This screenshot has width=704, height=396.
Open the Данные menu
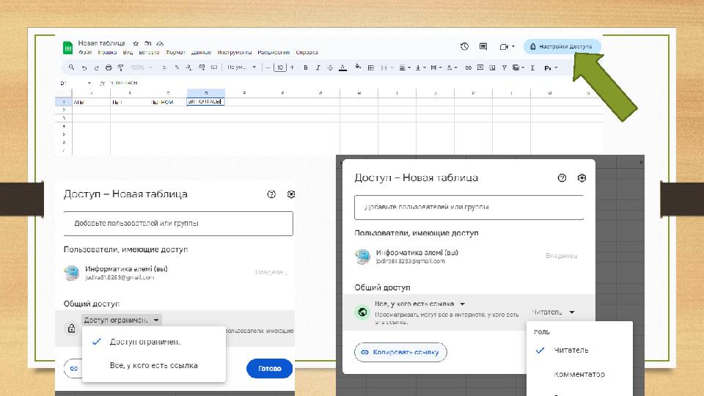pos(201,53)
